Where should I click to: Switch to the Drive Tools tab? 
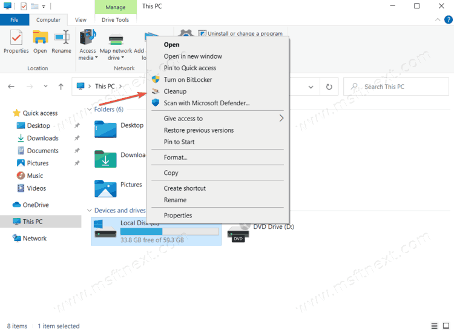pos(115,20)
